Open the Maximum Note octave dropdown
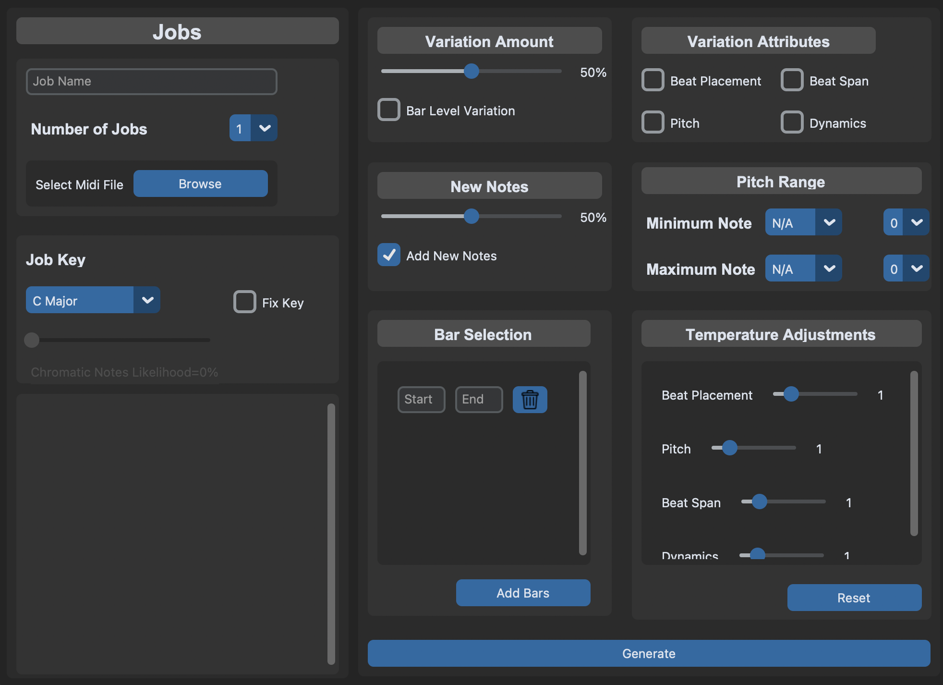The width and height of the screenshot is (943, 685). click(x=906, y=269)
